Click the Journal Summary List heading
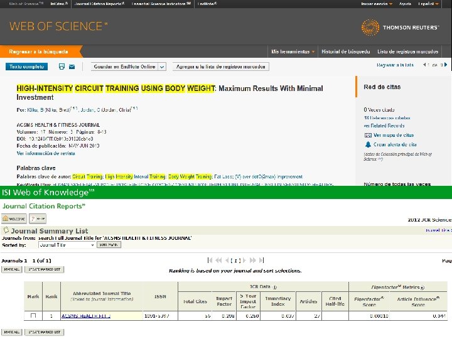Viewport: 452px width, 339px height. (50, 231)
